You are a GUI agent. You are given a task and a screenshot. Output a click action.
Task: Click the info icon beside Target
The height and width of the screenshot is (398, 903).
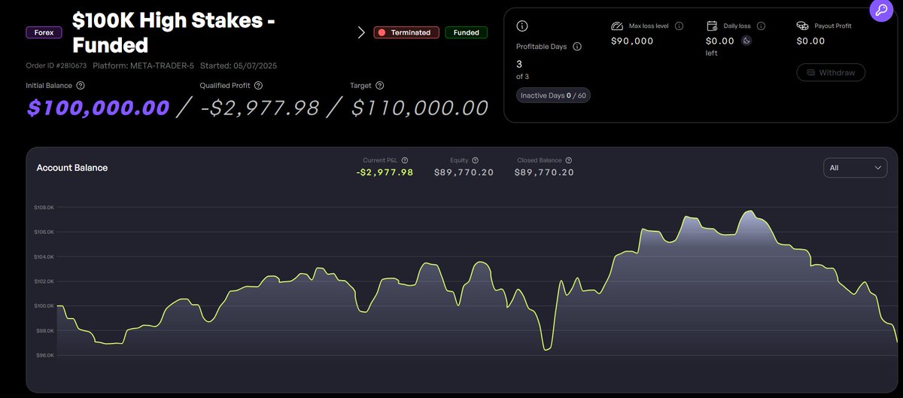[379, 86]
